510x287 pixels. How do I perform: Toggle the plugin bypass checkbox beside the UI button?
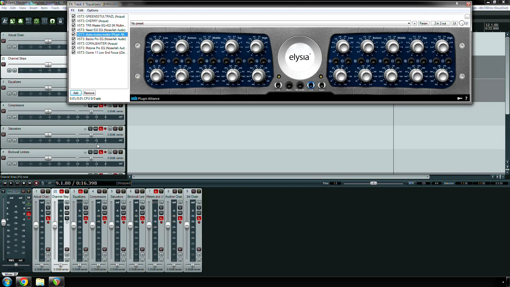(x=467, y=23)
